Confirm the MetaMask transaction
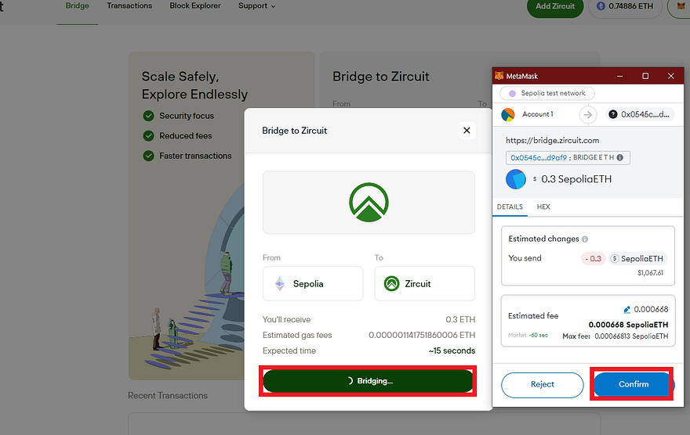Screen dimensions: 690x435 [x=634, y=384]
